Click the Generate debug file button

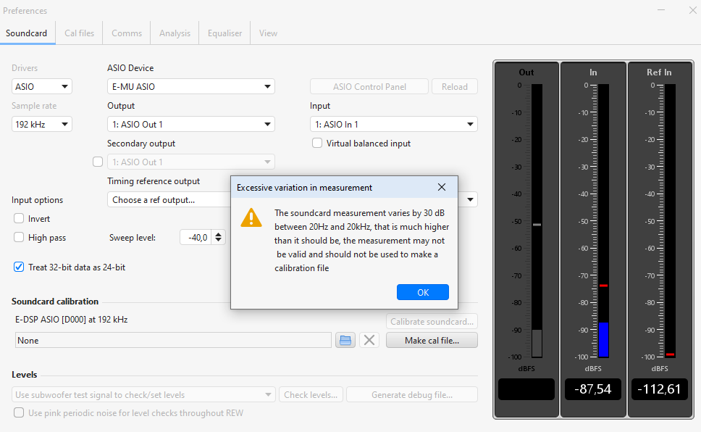pos(412,395)
